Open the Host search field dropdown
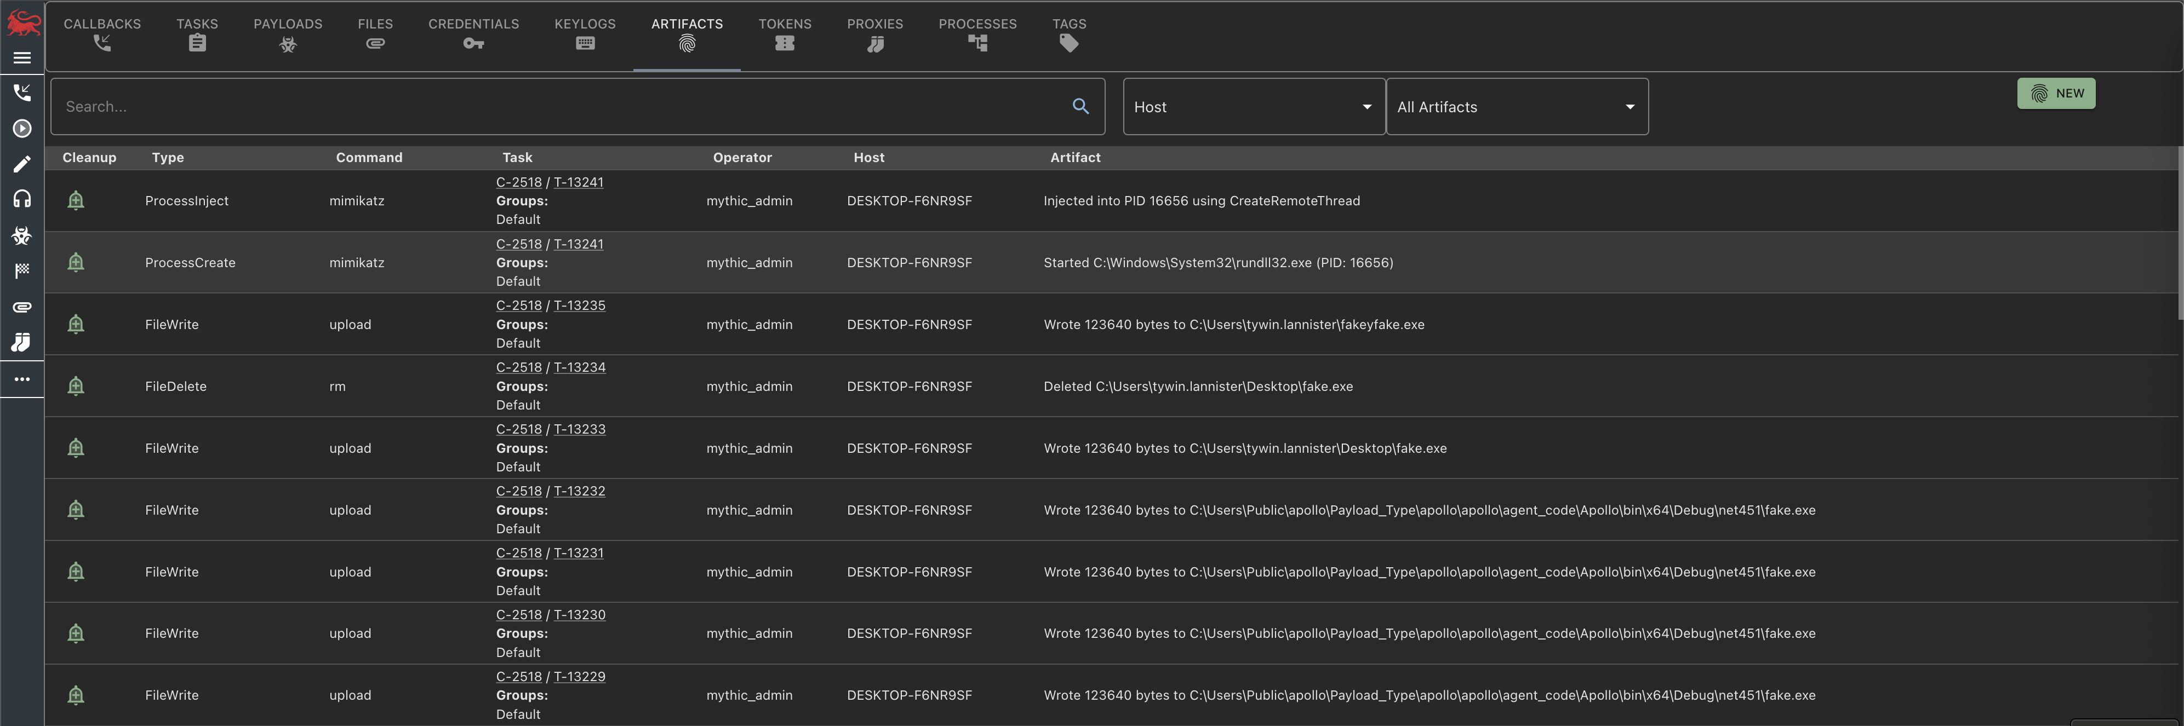Image resolution: width=2184 pixels, height=726 pixels. [x=1253, y=107]
